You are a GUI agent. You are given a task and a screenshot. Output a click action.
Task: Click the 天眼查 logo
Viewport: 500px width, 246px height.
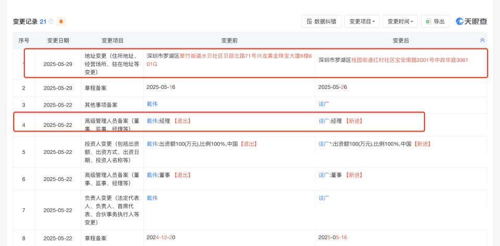(471, 21)
